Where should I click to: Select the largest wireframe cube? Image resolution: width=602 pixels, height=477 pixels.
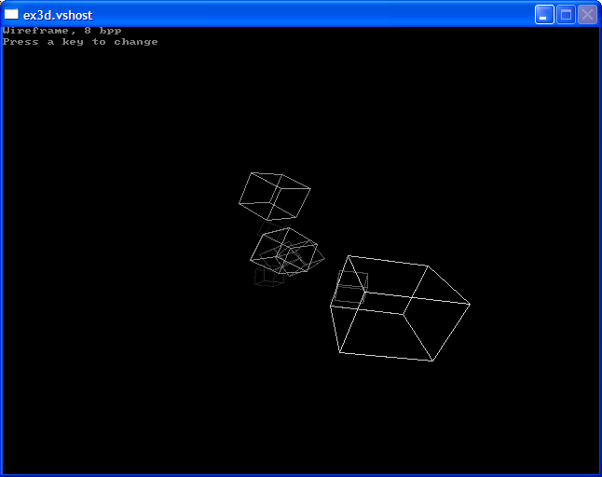[x=401, y=309]
